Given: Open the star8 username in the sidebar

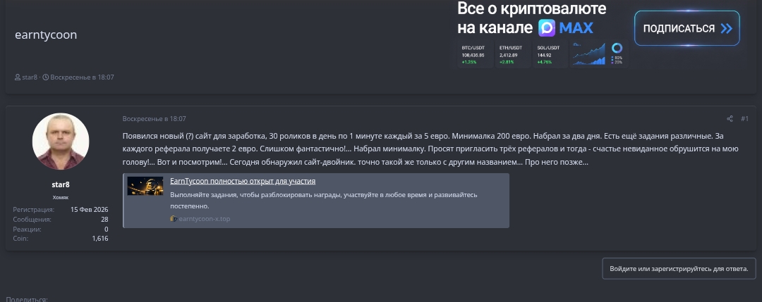Looking at the screenshot, I should tap(61, 184).
